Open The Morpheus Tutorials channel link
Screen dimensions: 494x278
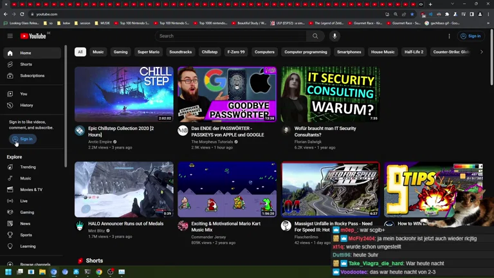pos(212,142)
